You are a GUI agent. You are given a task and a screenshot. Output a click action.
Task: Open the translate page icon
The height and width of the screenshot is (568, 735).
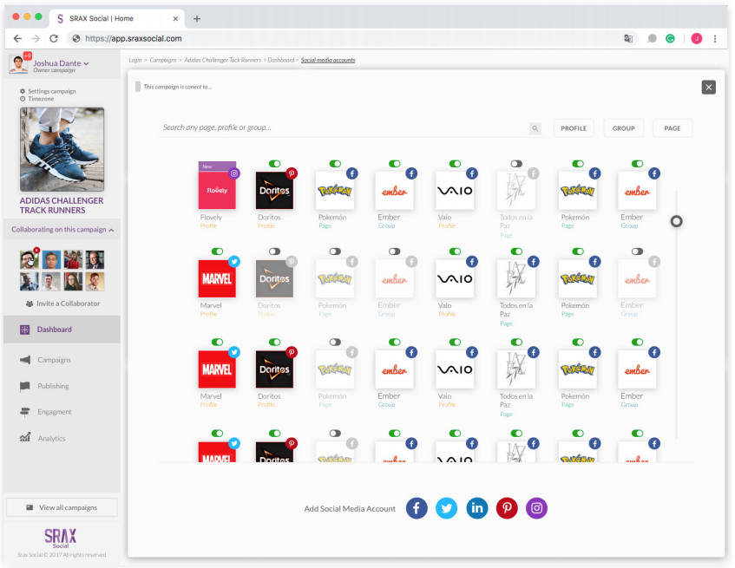pos(628,39)
